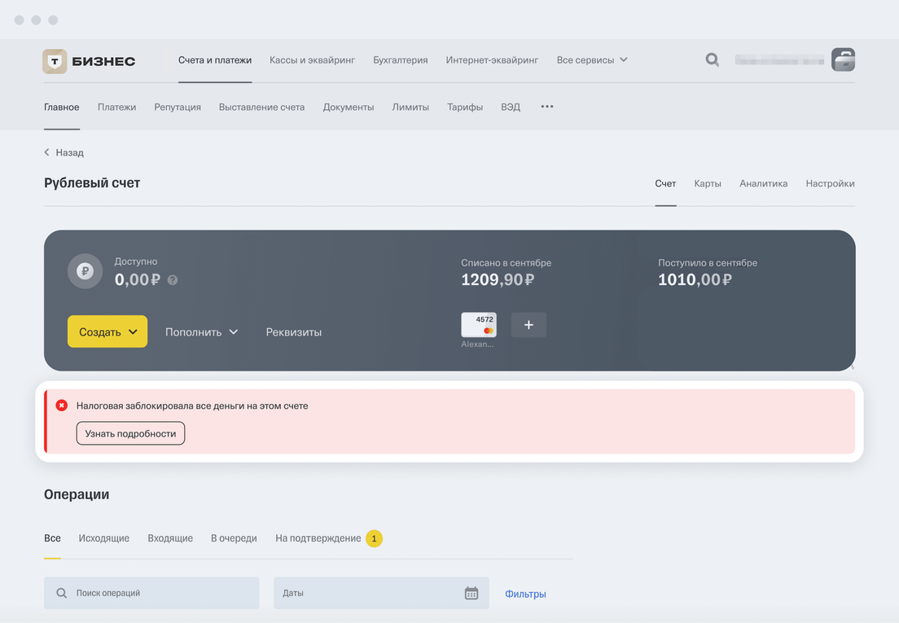Click the red error icon in alert
899x623 pixels.
(x=62, y=406)
